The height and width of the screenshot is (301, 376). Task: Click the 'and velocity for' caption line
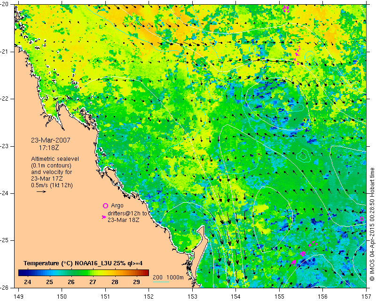click(52, 172)
